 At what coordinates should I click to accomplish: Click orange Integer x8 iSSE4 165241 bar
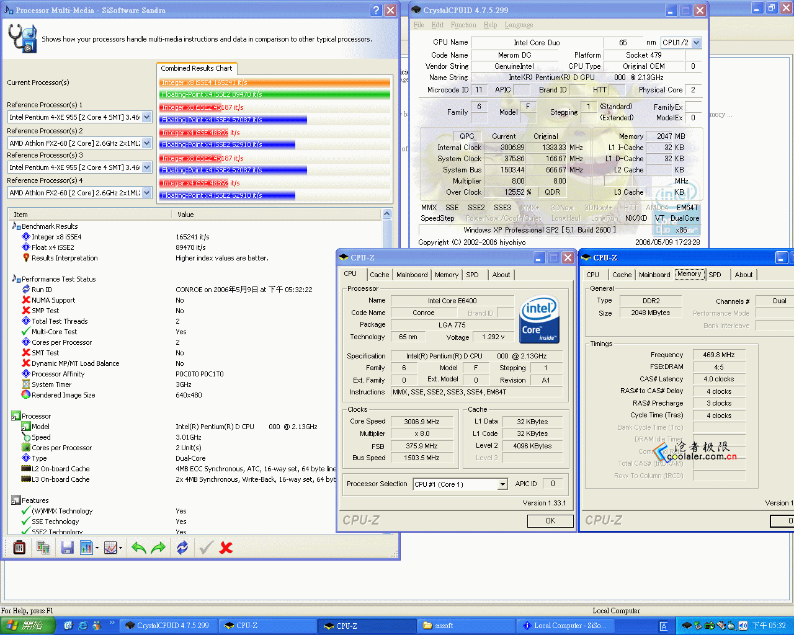click(x=275, y=82)
